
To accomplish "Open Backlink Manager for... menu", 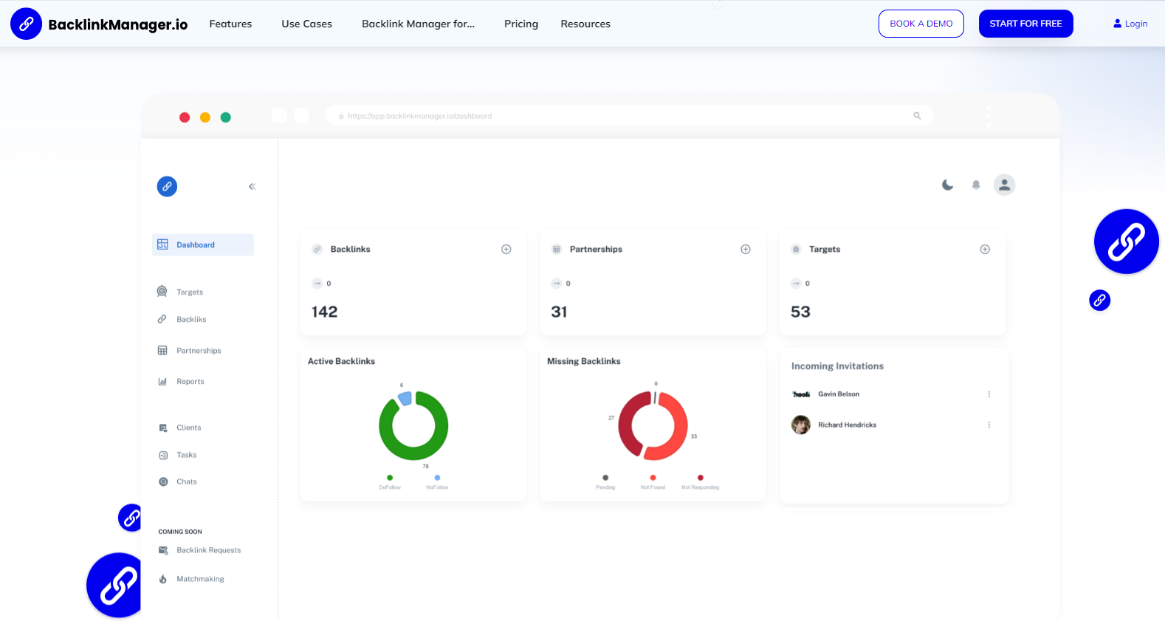I will [418, 24].
